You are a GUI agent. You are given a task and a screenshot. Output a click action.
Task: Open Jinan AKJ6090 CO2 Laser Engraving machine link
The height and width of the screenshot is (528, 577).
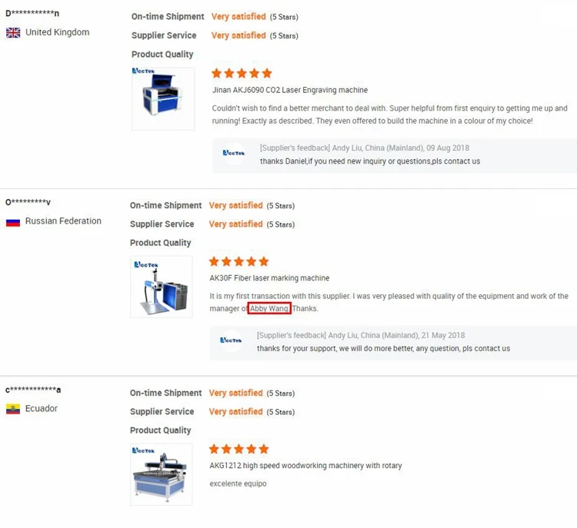(x=290, y=90)
